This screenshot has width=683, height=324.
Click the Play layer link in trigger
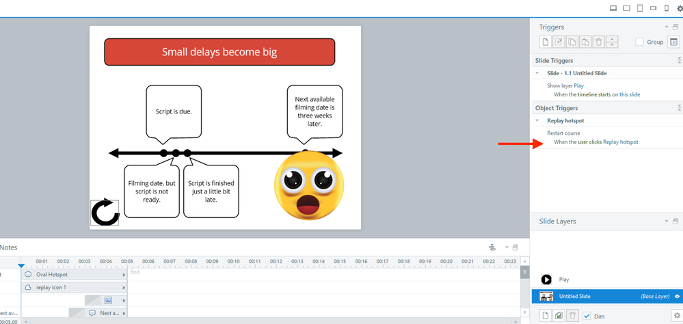pos(579,86)
